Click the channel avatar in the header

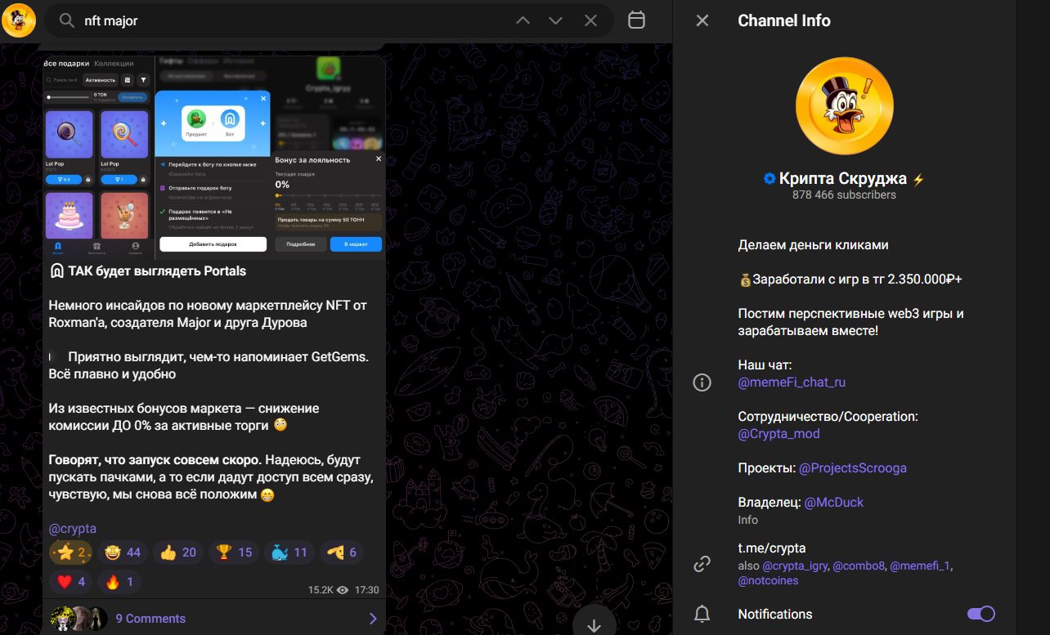(x=19, y=20)
